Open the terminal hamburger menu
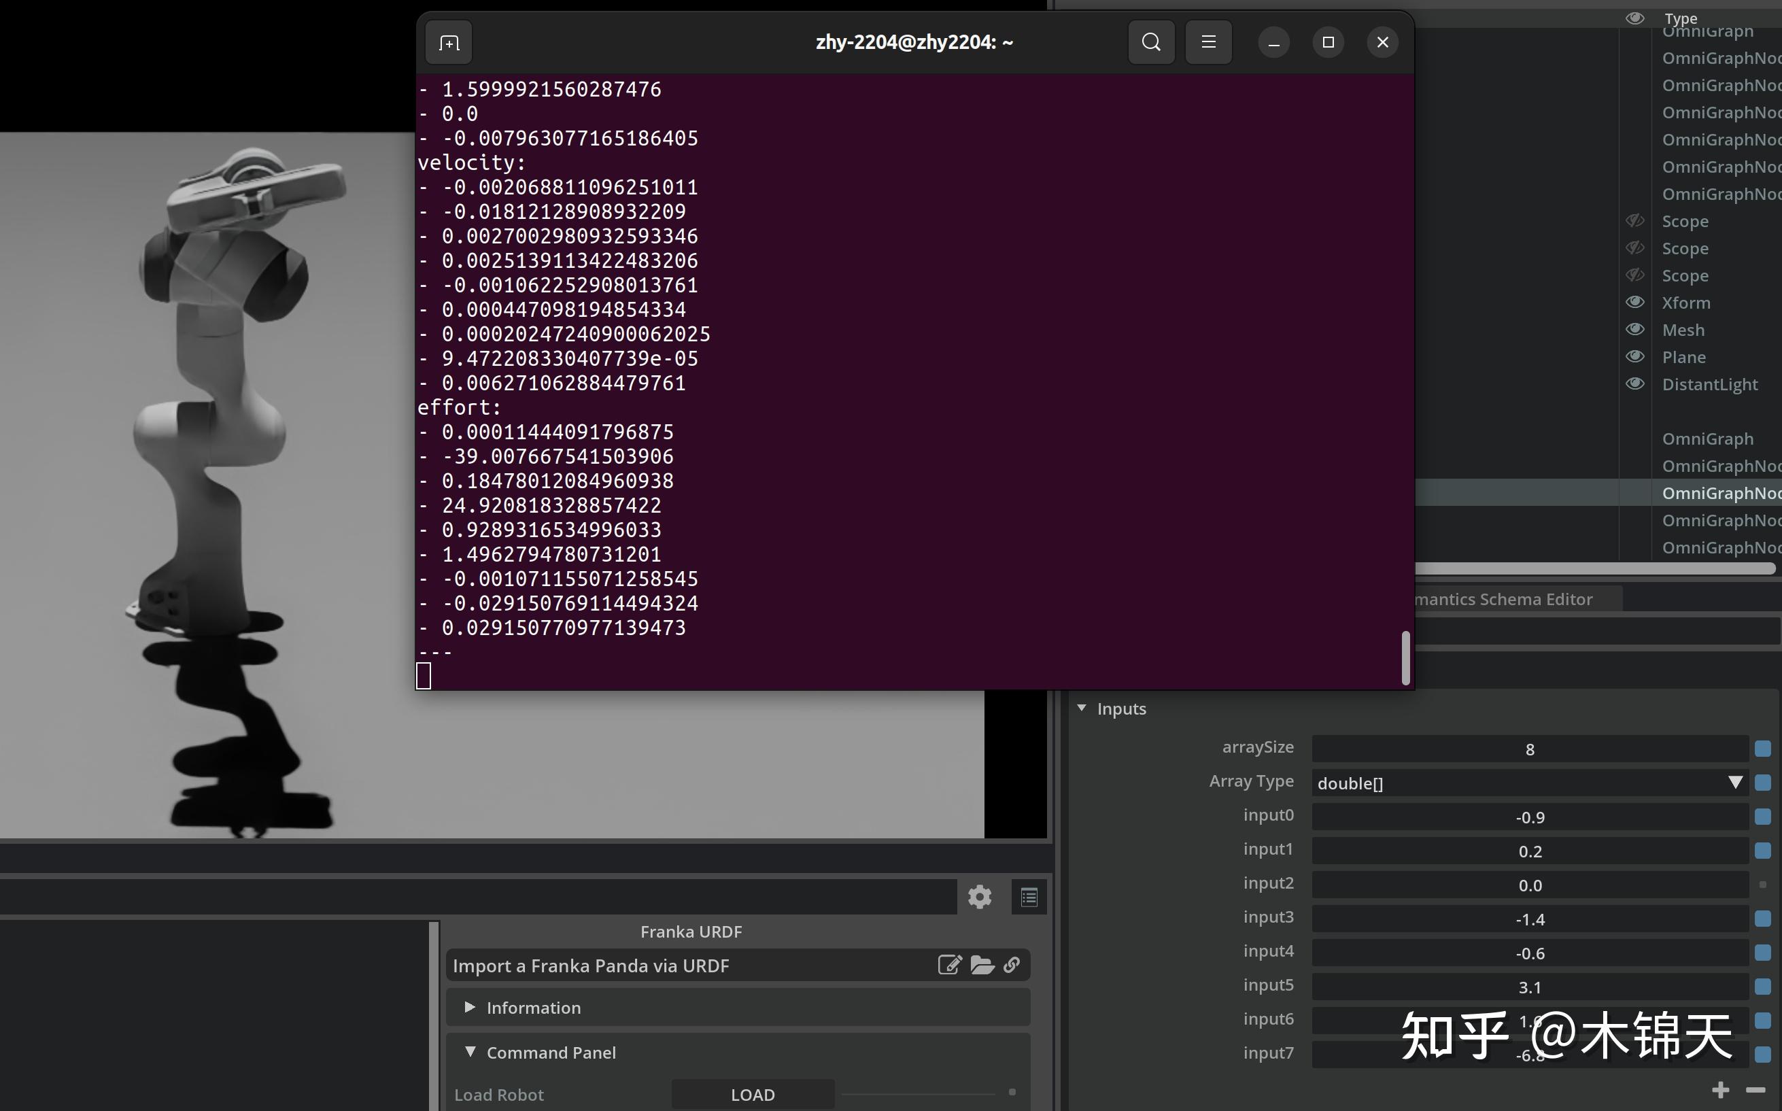The height and width of the screenshot is (1111, 1782). [1208, 42]
